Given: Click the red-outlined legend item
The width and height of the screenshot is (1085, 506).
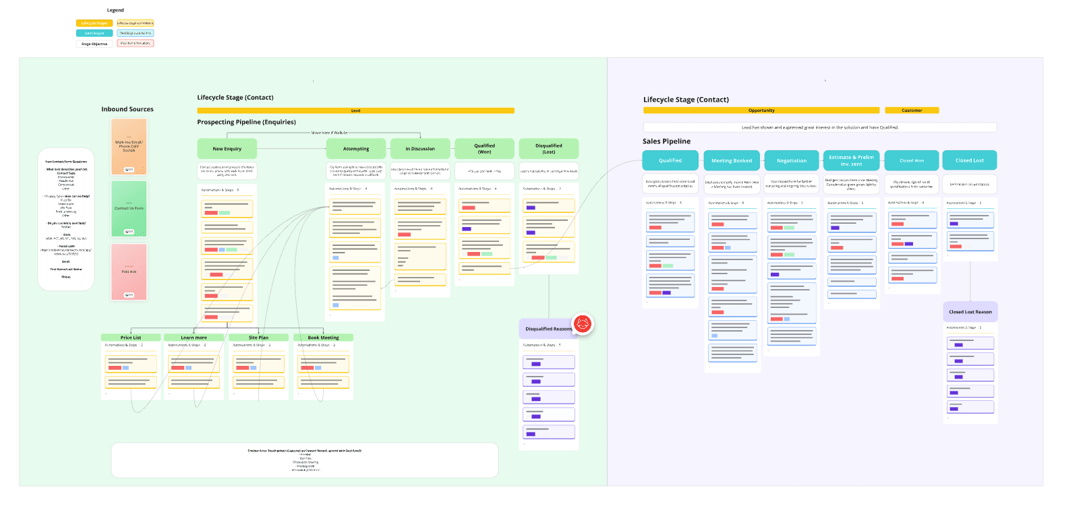Looking at the screenshot, I should click(136, 43).
